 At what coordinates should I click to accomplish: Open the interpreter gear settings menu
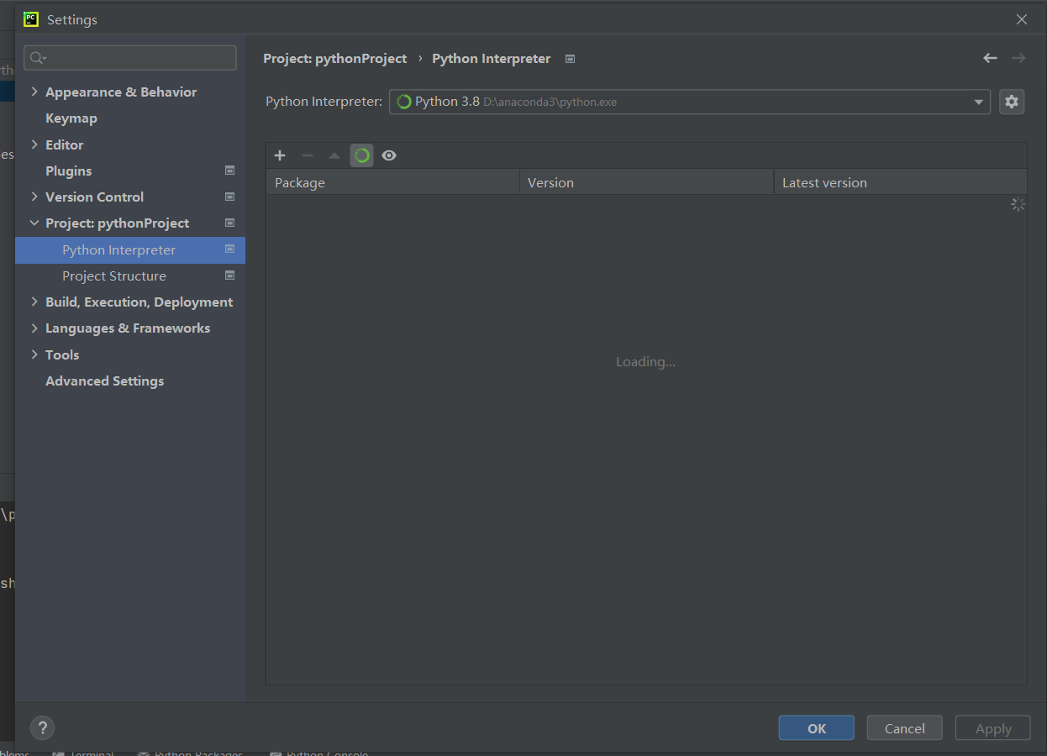[x=1012, y=102]
